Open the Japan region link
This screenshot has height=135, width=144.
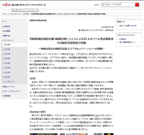[96, 5]
